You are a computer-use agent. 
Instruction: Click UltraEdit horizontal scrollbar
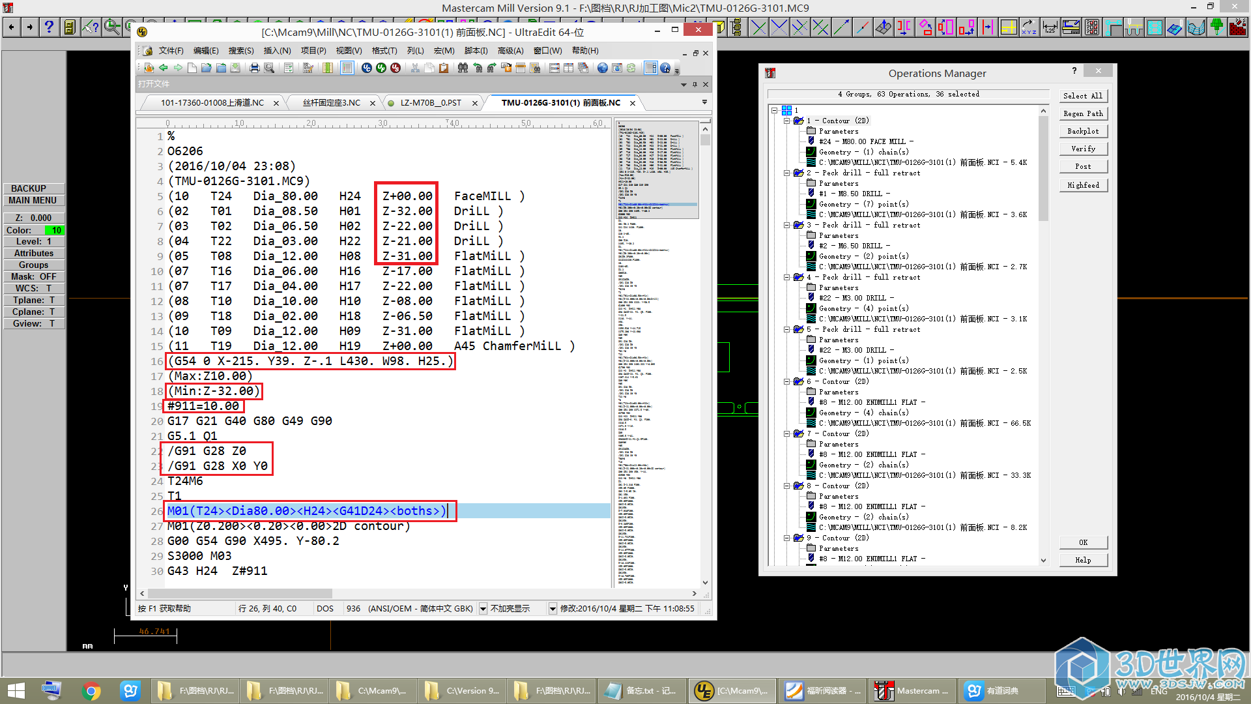click(x=417, y=594)
